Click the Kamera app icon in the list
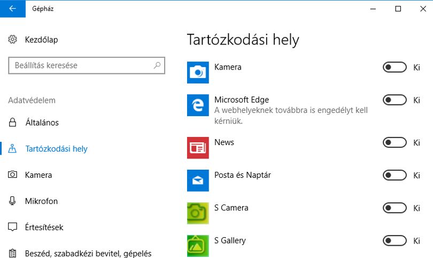Image resolution: width=433 pixels, height=258 pixels. point(198,72)
